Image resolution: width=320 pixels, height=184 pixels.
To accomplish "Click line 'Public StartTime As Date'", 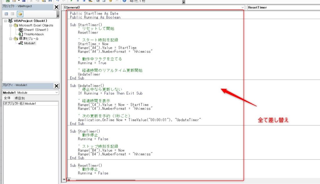I will (94, 13).
